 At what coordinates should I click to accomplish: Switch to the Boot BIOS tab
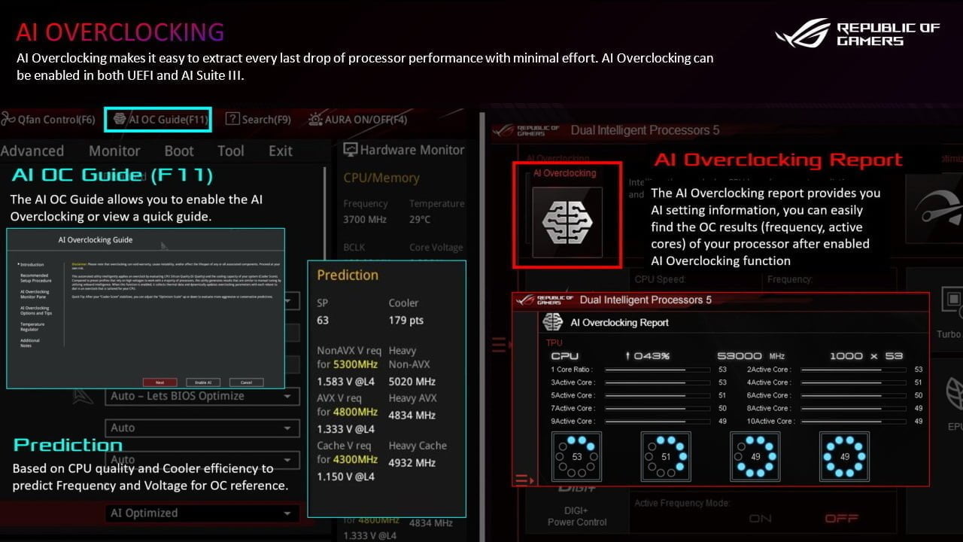(x=179, y=151)
